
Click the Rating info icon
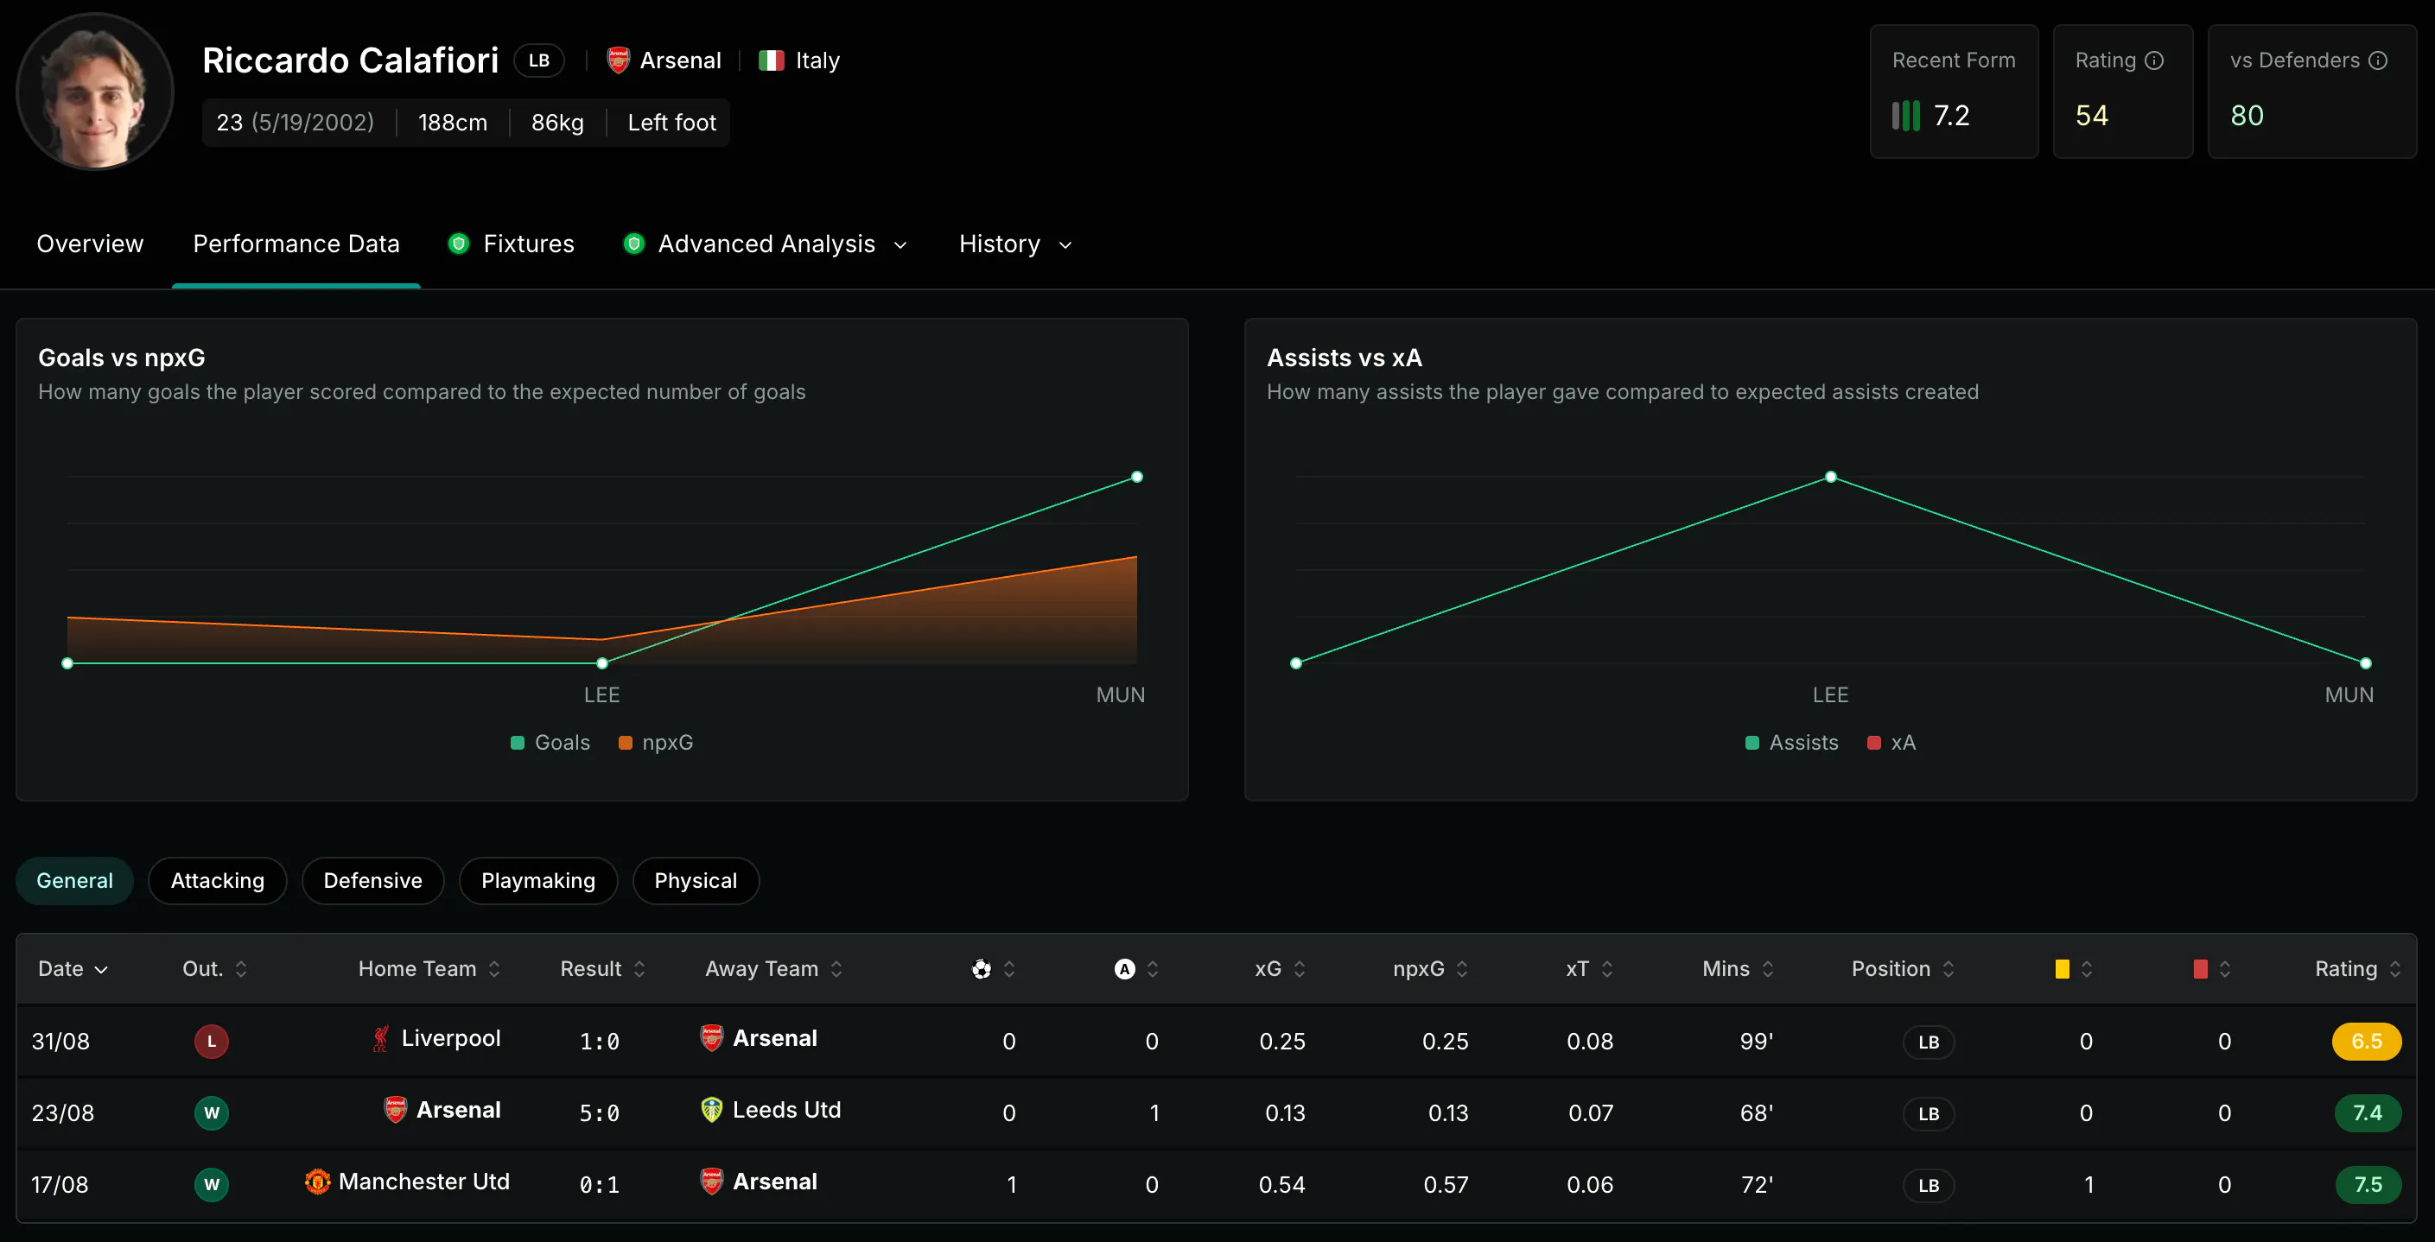(x=2154, y=60)
